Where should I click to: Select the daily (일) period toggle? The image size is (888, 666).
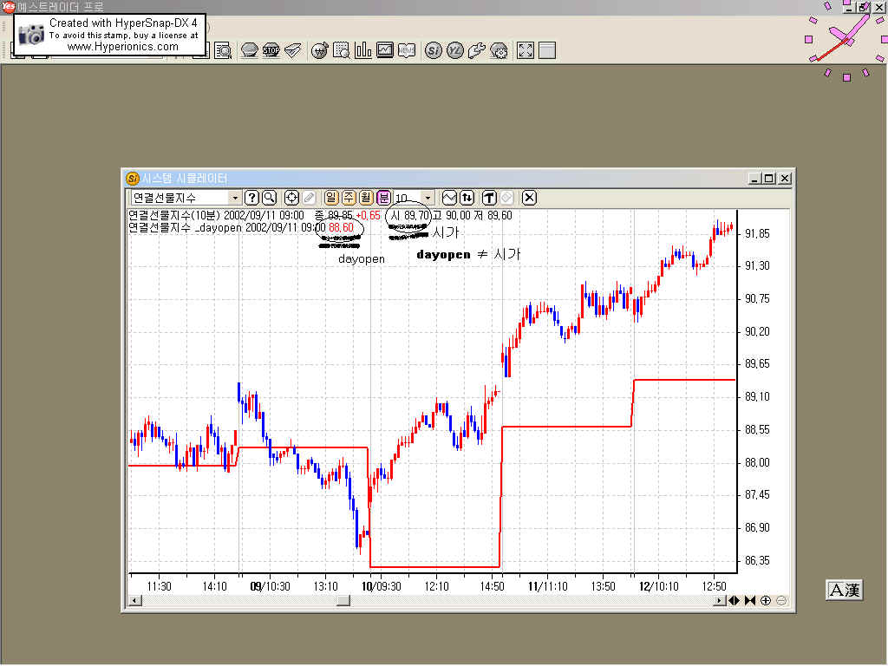(330, 198)
